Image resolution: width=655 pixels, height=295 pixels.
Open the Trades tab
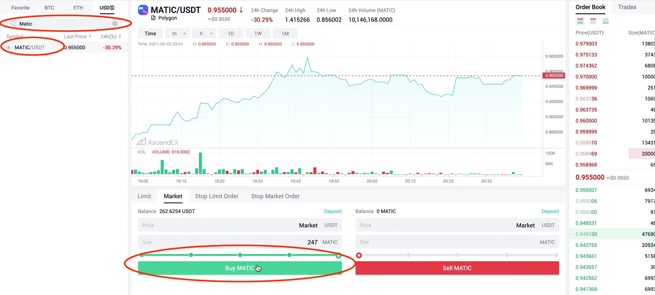(627, 7)
